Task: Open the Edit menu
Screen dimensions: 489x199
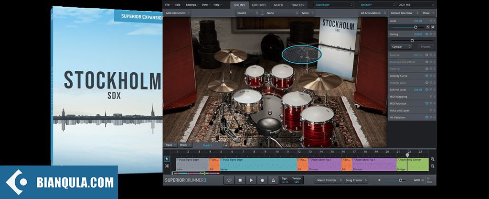Action: coord(179,5)
